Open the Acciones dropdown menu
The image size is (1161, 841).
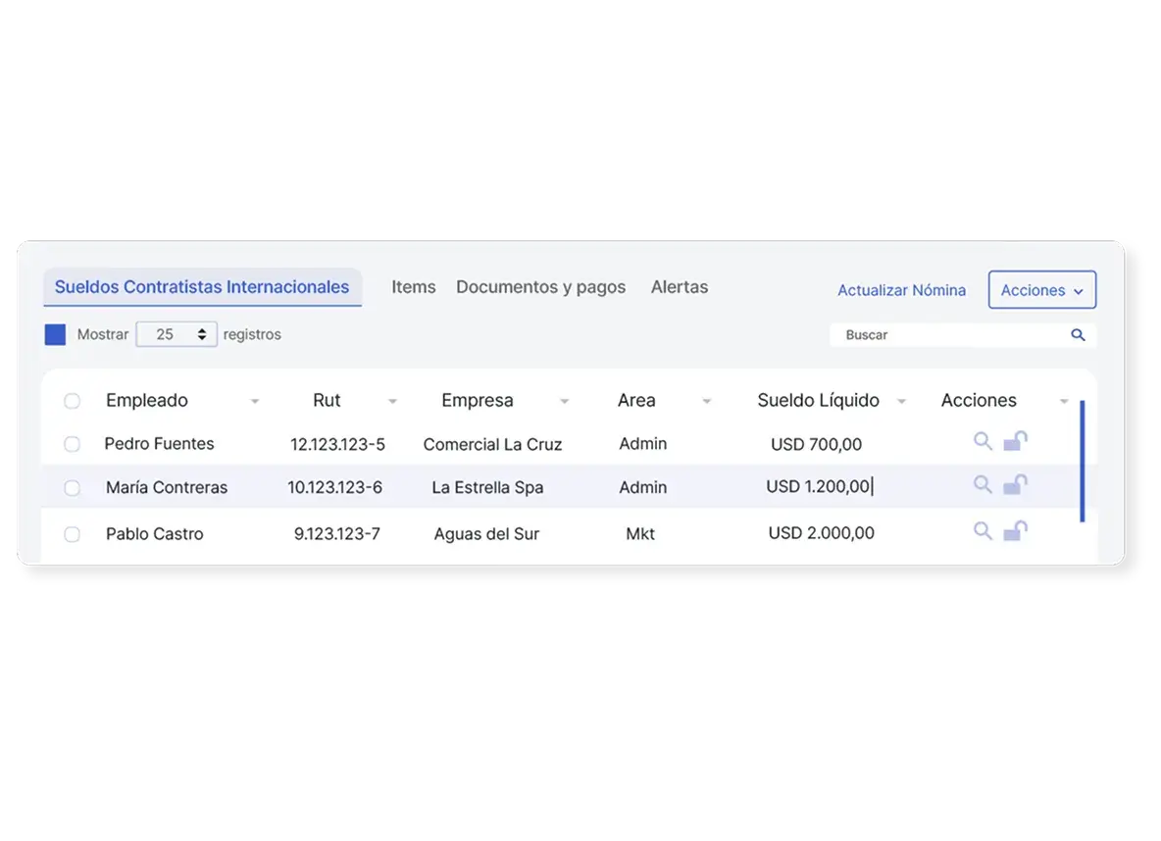point(1041,290)
